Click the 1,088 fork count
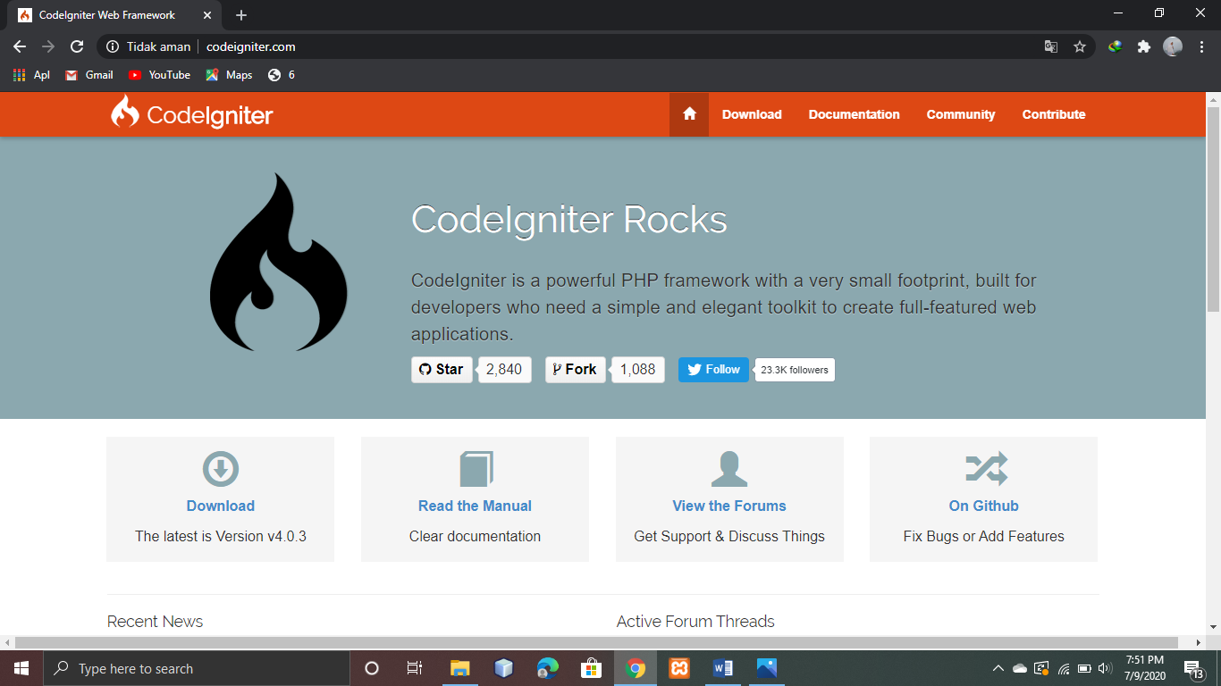The image size is (1221, 686). click(x=637, y=370)
